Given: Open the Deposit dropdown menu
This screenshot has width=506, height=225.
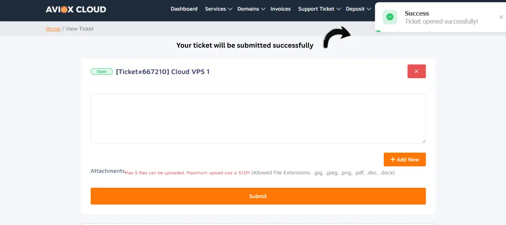Looking at the screenshot, I should [x=358, y=9].
